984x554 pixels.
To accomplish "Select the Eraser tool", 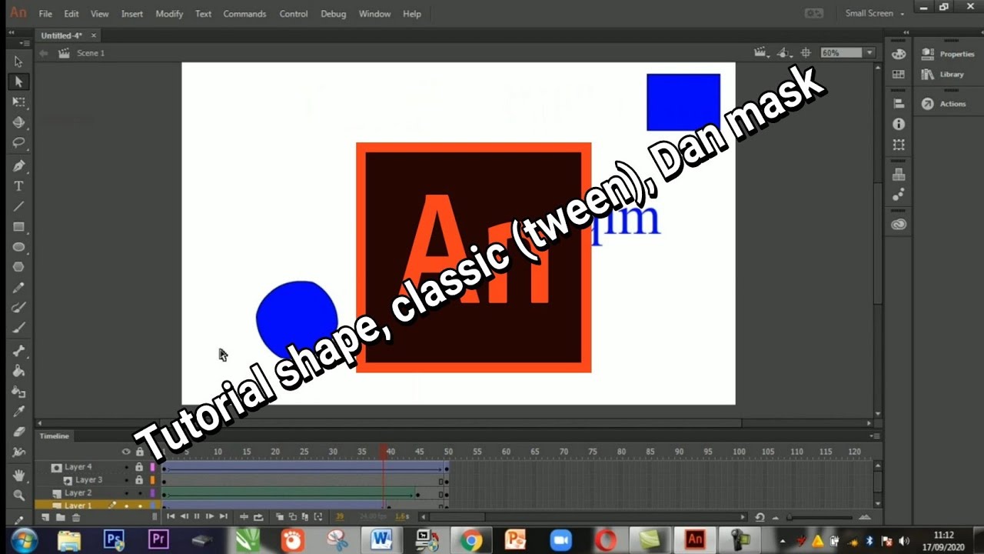I will tap(18, 432).
